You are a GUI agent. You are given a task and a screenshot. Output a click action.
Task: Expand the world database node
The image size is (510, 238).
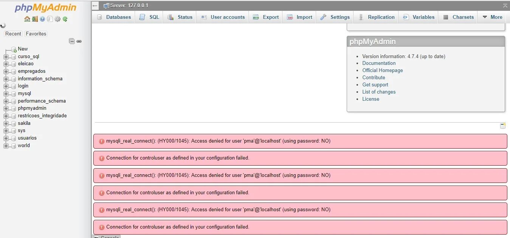[x=6, y=146]
